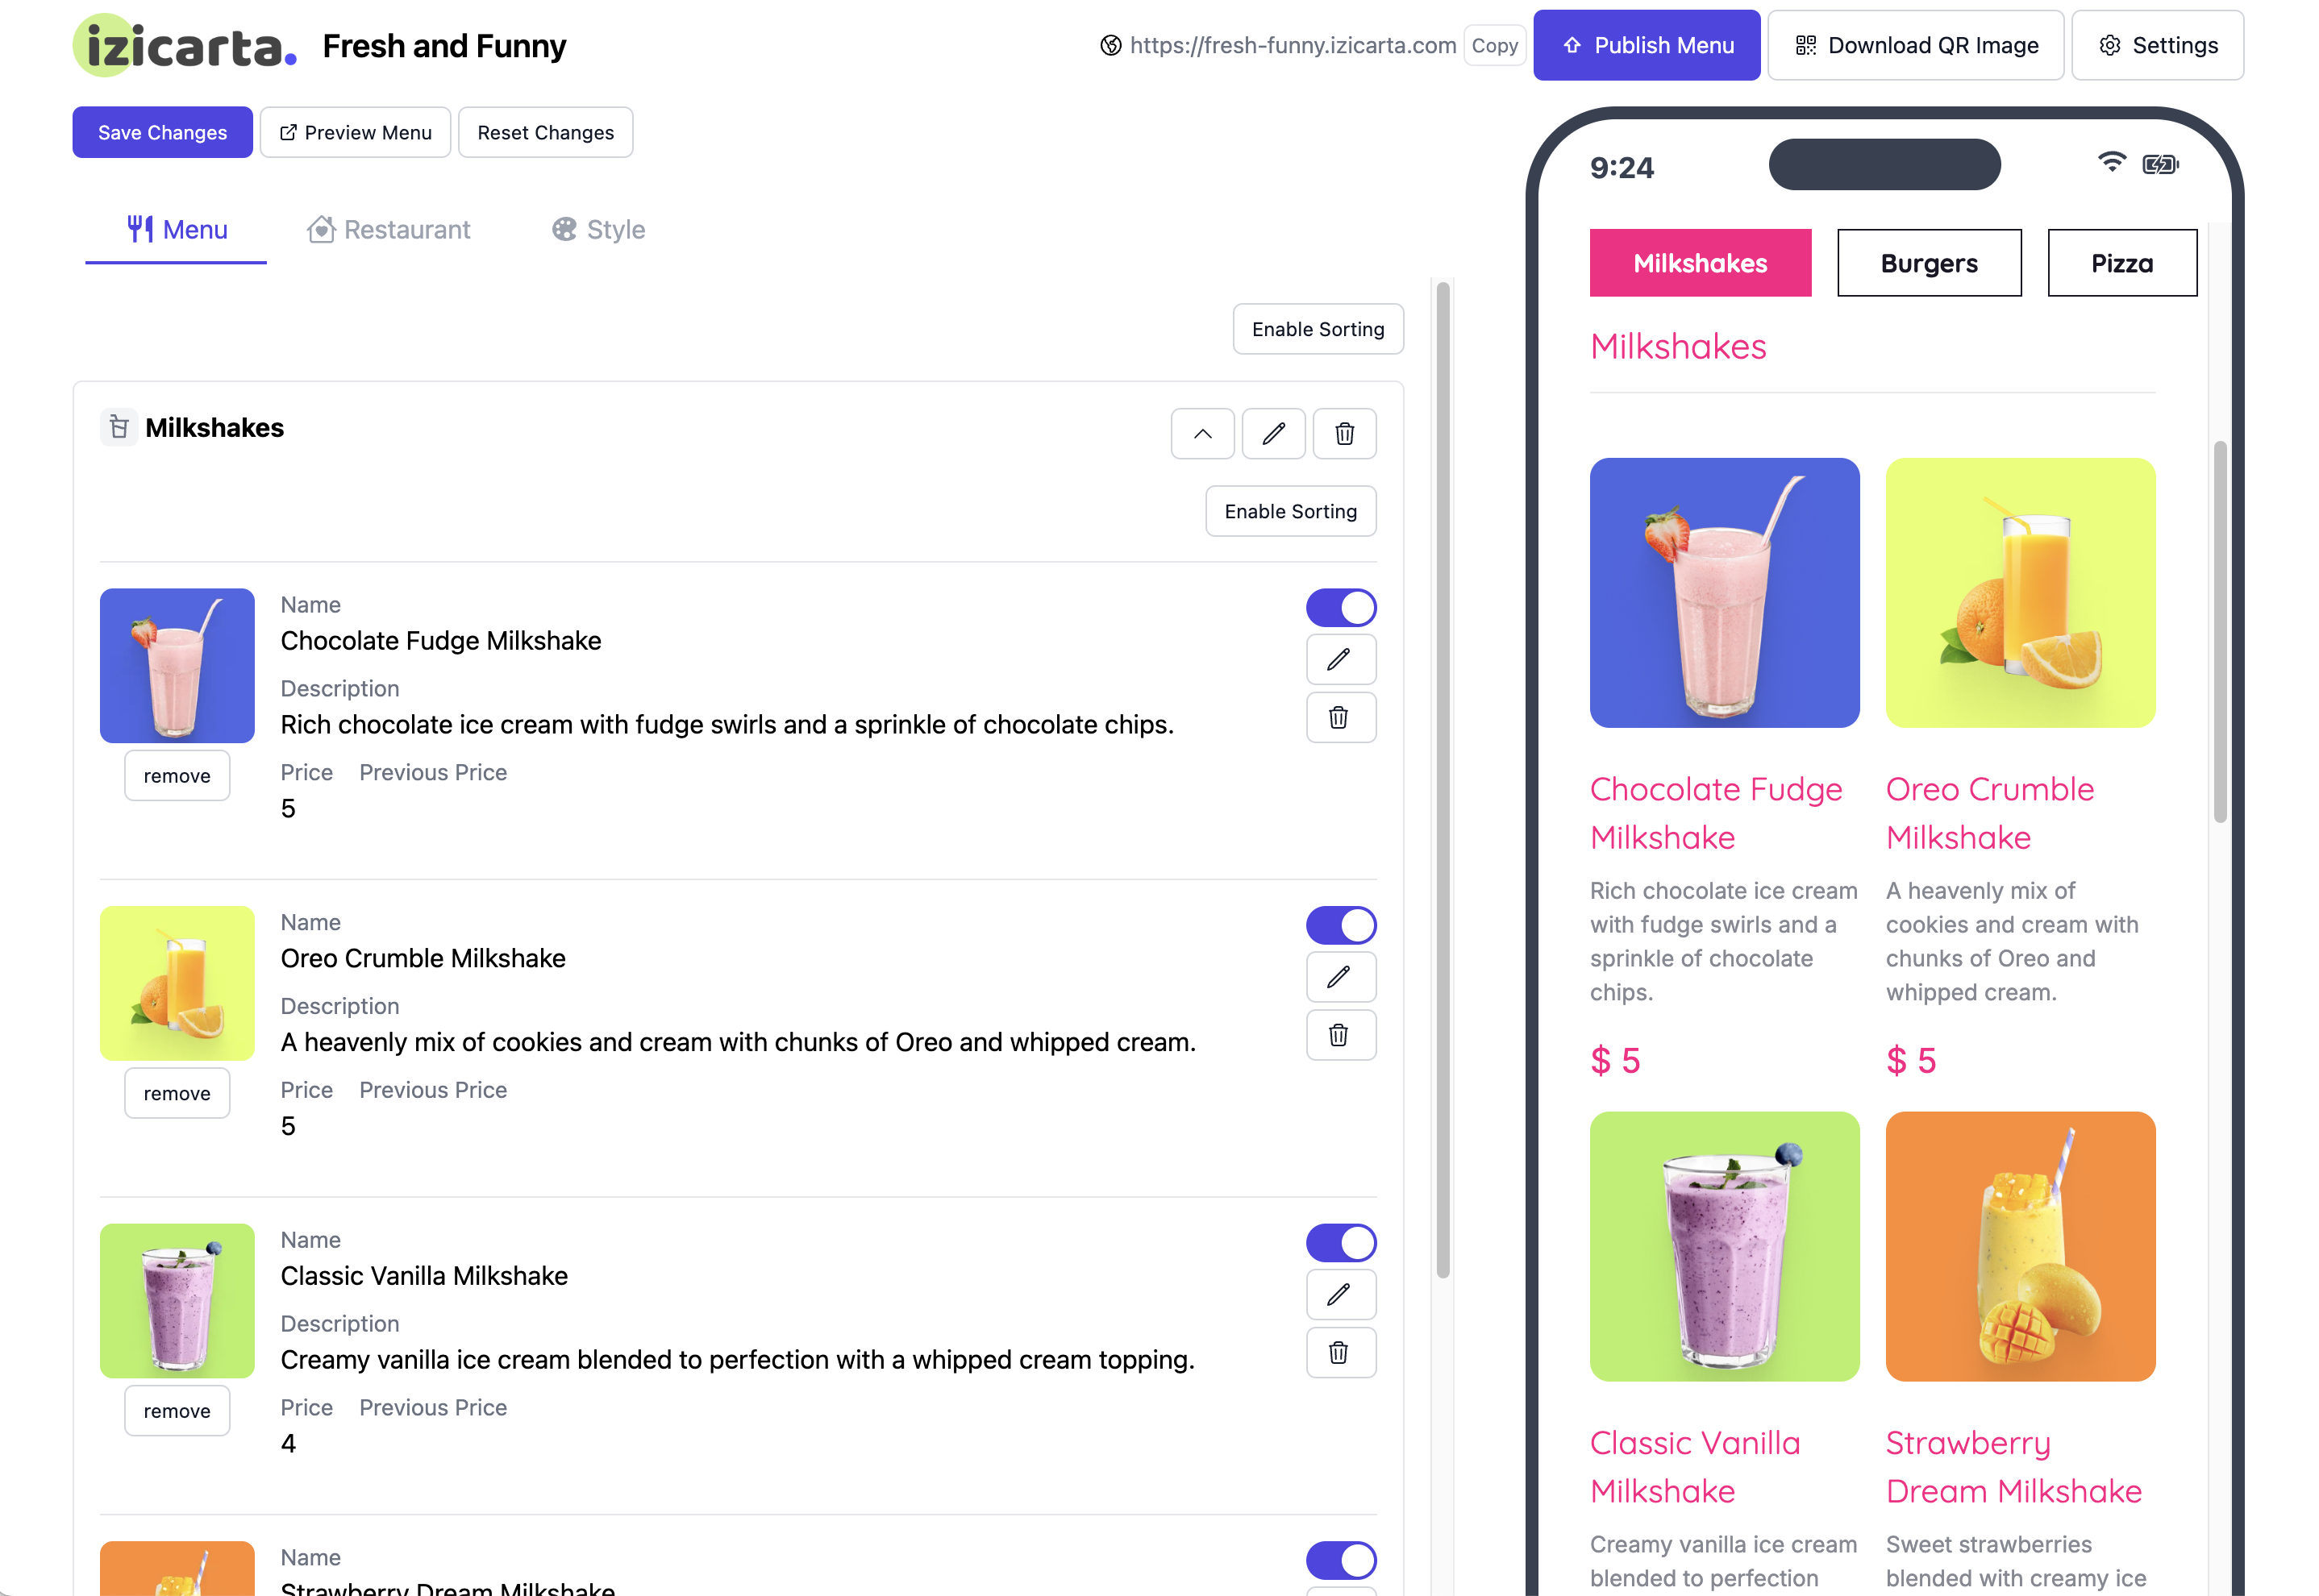The width and height of the screenshot is (2319, 1596).
Task: Click Download QR Image button
Action: click(1915, 46)
